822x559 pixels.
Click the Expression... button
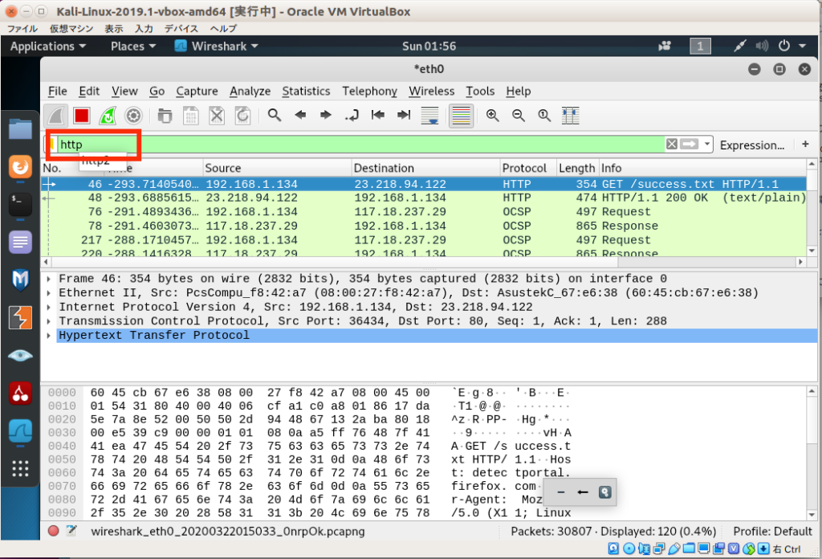point(751,145)
